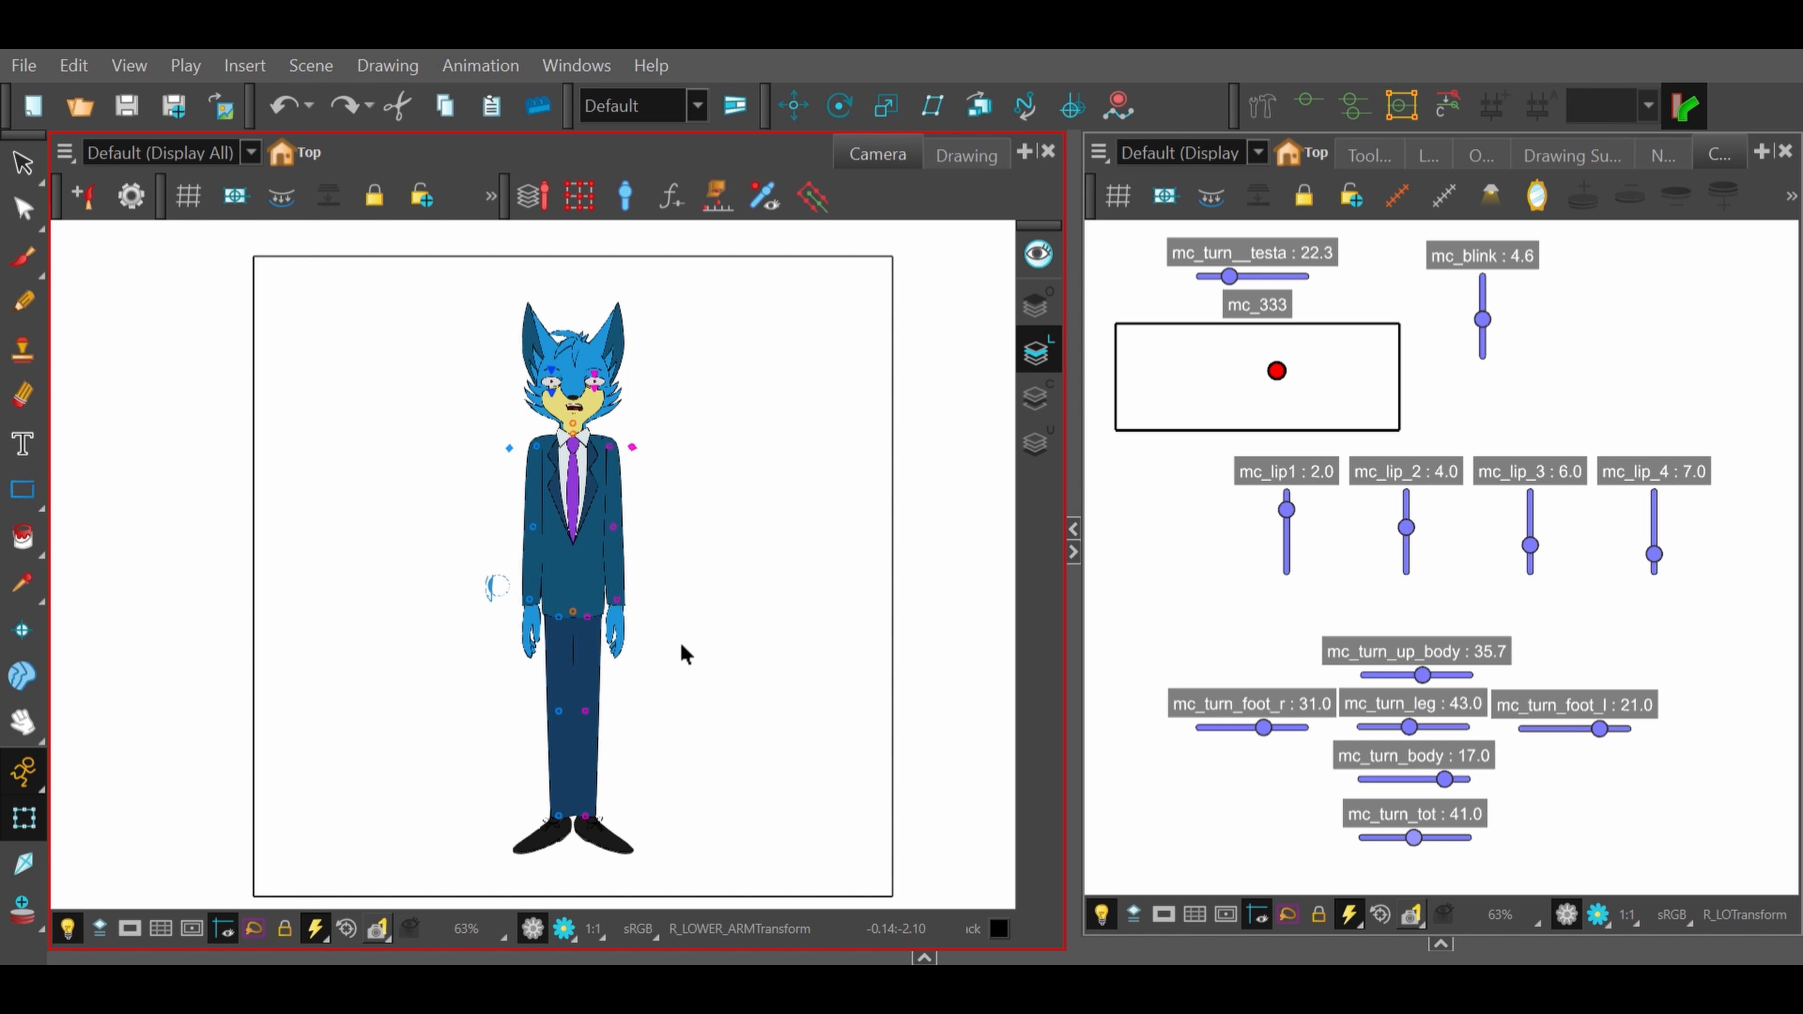Toggle the eye visibility button beside Camera view
Viewport: 1803px width, 1014px height.
(1038, 253)
